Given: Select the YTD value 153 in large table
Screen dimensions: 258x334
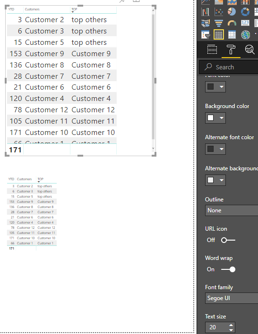Looking at the screenshot, I should [x=16, y=53].
